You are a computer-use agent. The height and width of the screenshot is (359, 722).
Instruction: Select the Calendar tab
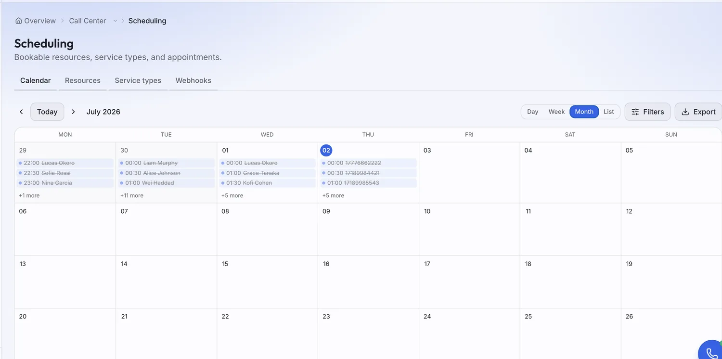click(x=36, y=80)
